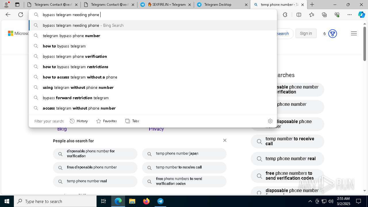Image resolution: width=368 pixels, height=207 pixels.
Task: Search free disposable phone number chip
Action: pyautogui.click(x=95, y=167)
